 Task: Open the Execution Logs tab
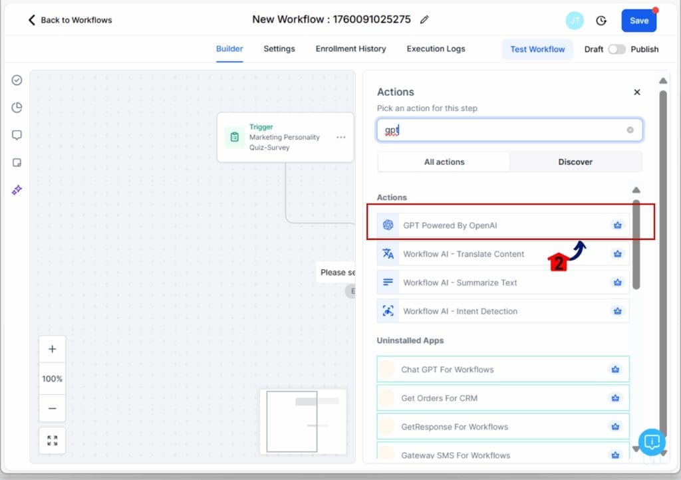tap(436, 49)
